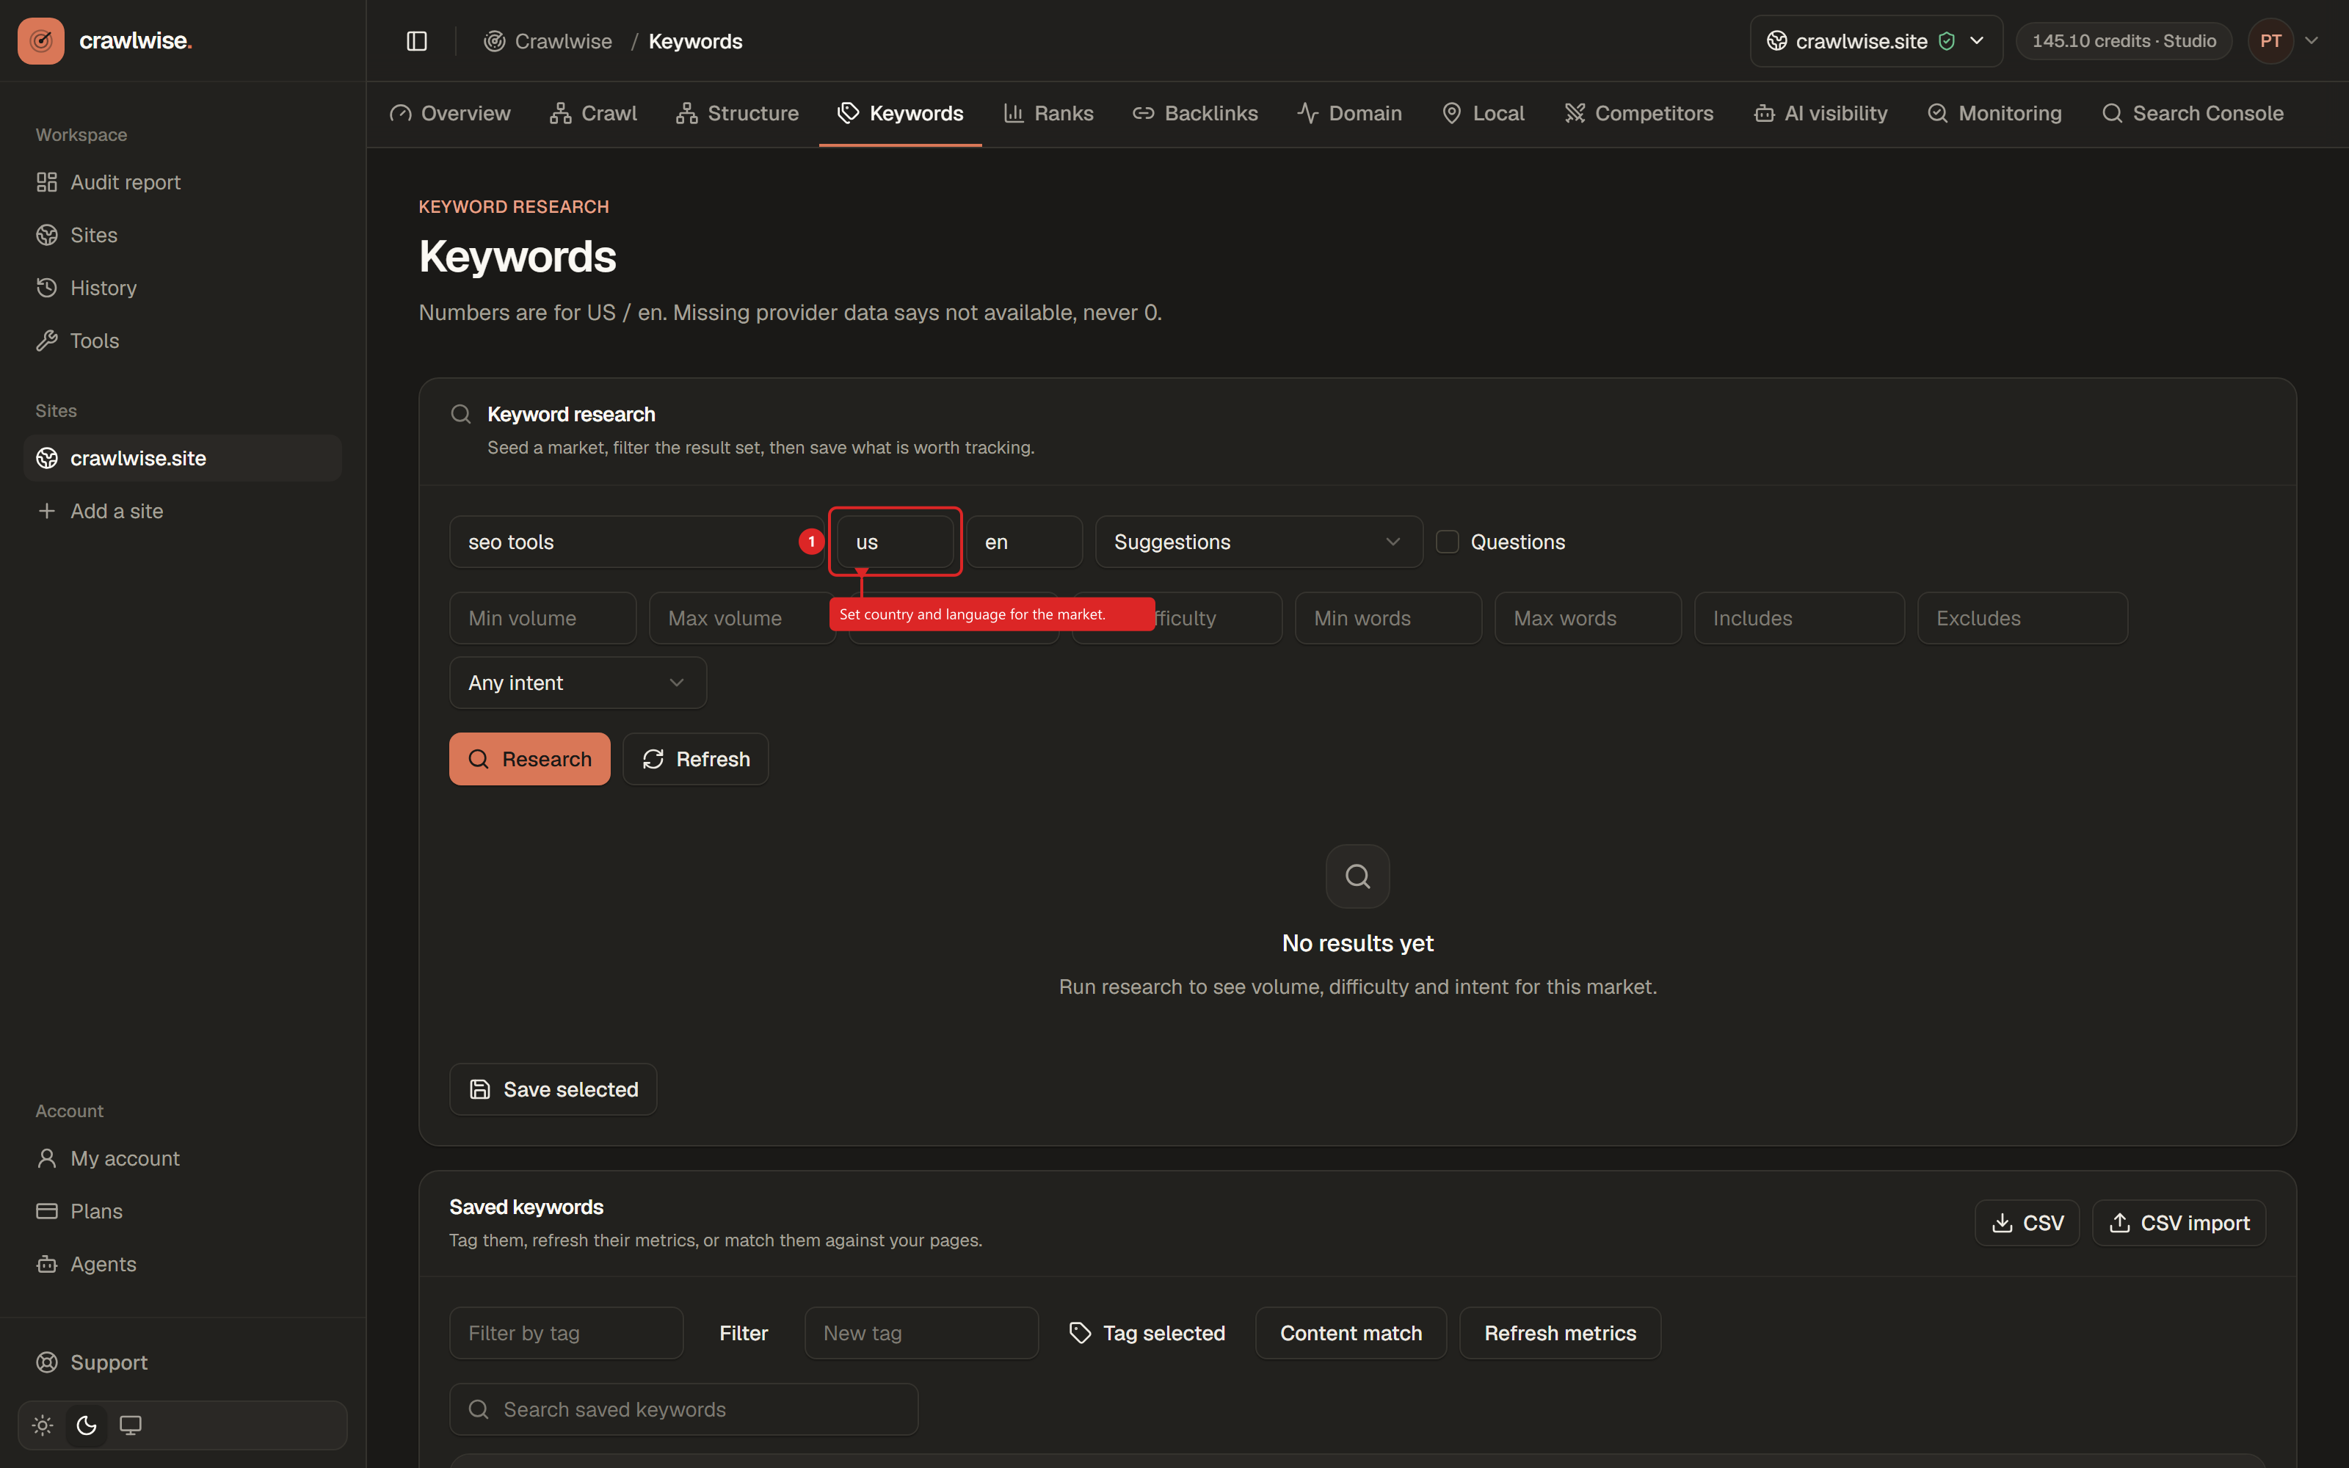Screen dimensions: 2349x1468
Task: Go to the Structure tab
Action: point(737,114)
